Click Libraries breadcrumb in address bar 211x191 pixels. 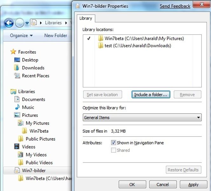pyautogui.click(x=53, y=23)
